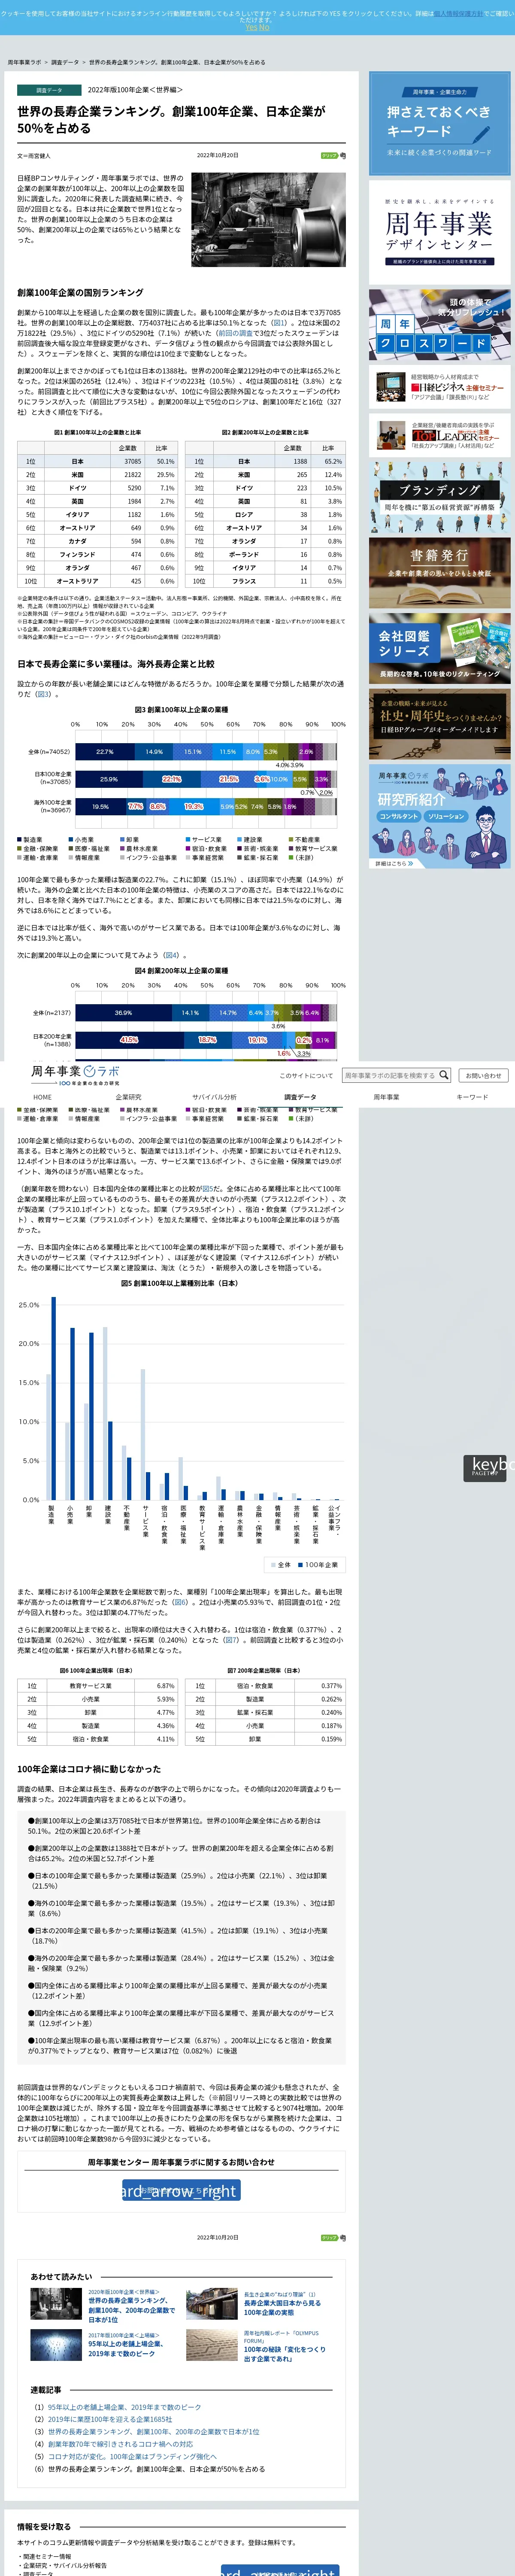515x2576 pixels.
Task: Open the 会社図鑑シリーズ sidebar banner
Action: pyautogui.click(x=439, y=649)
